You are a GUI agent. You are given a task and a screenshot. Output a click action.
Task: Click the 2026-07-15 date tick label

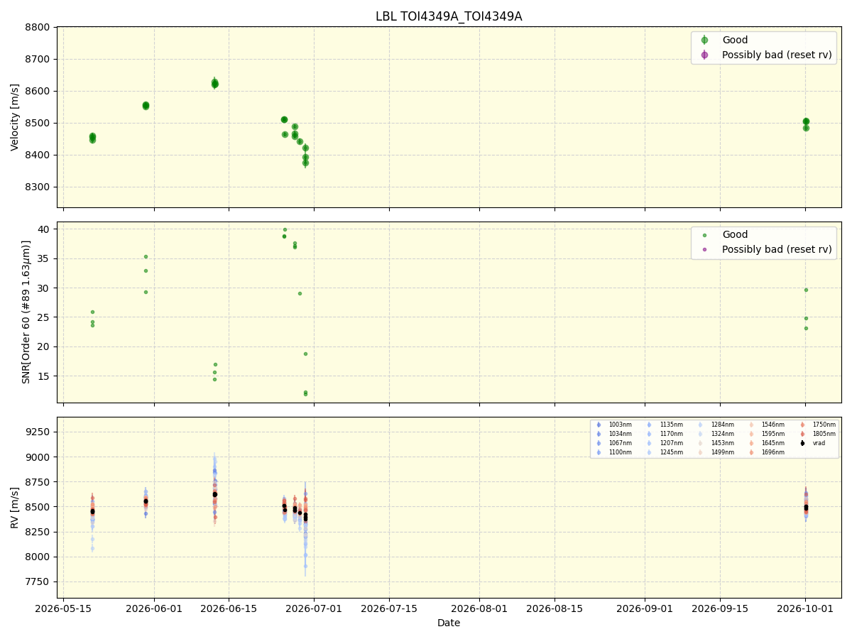pyautogui.click(x=389, y=608)
